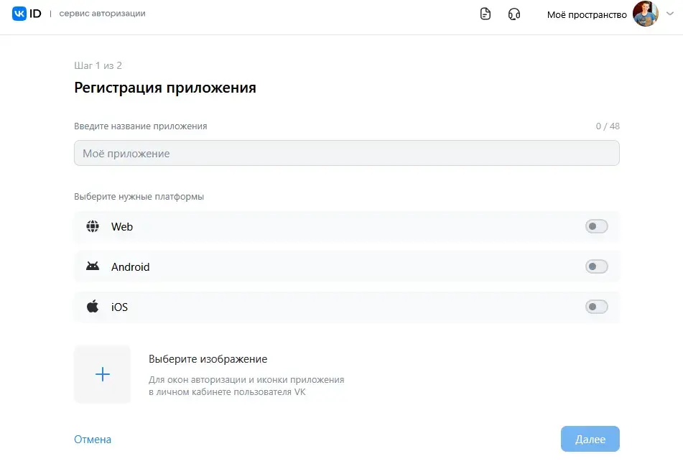Click the user avatar photo
This screenshot has height=469, width=683.
pyautogui.click(x=645, y=14)
